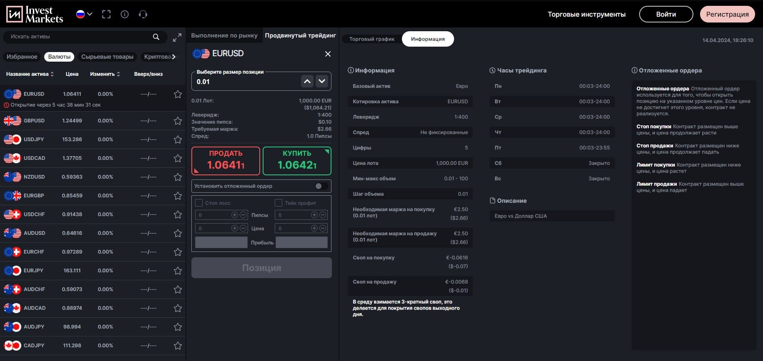
Task: Add CADJPY to favorites star
Action: pos(178,346)
